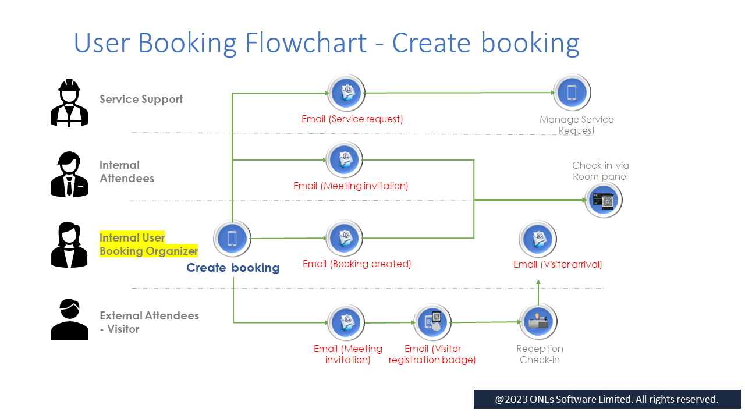Image resolution: width=745 pixels, height=419 pixels.
Task: Click the Service Support worker figure
Action: tap(69, 103)
